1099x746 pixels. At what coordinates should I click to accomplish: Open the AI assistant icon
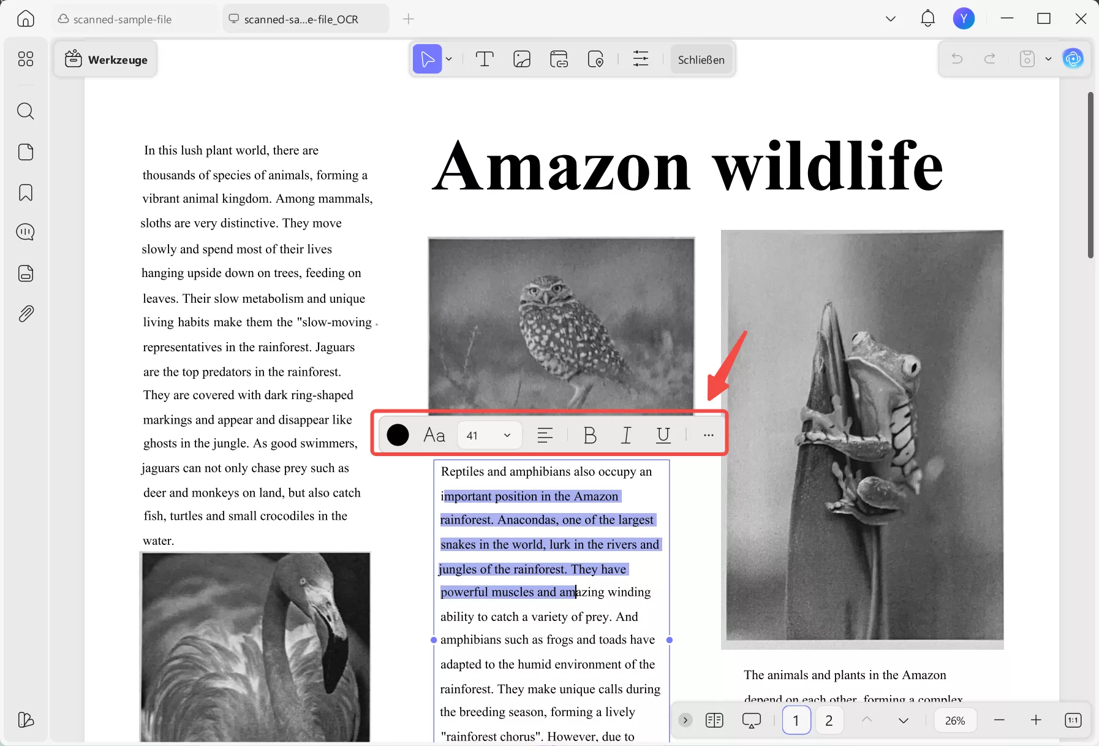(1073, 59)
